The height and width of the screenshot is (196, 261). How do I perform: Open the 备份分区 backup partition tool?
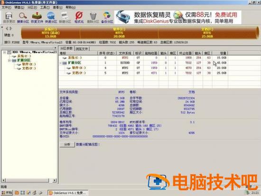tap(107, 18)
